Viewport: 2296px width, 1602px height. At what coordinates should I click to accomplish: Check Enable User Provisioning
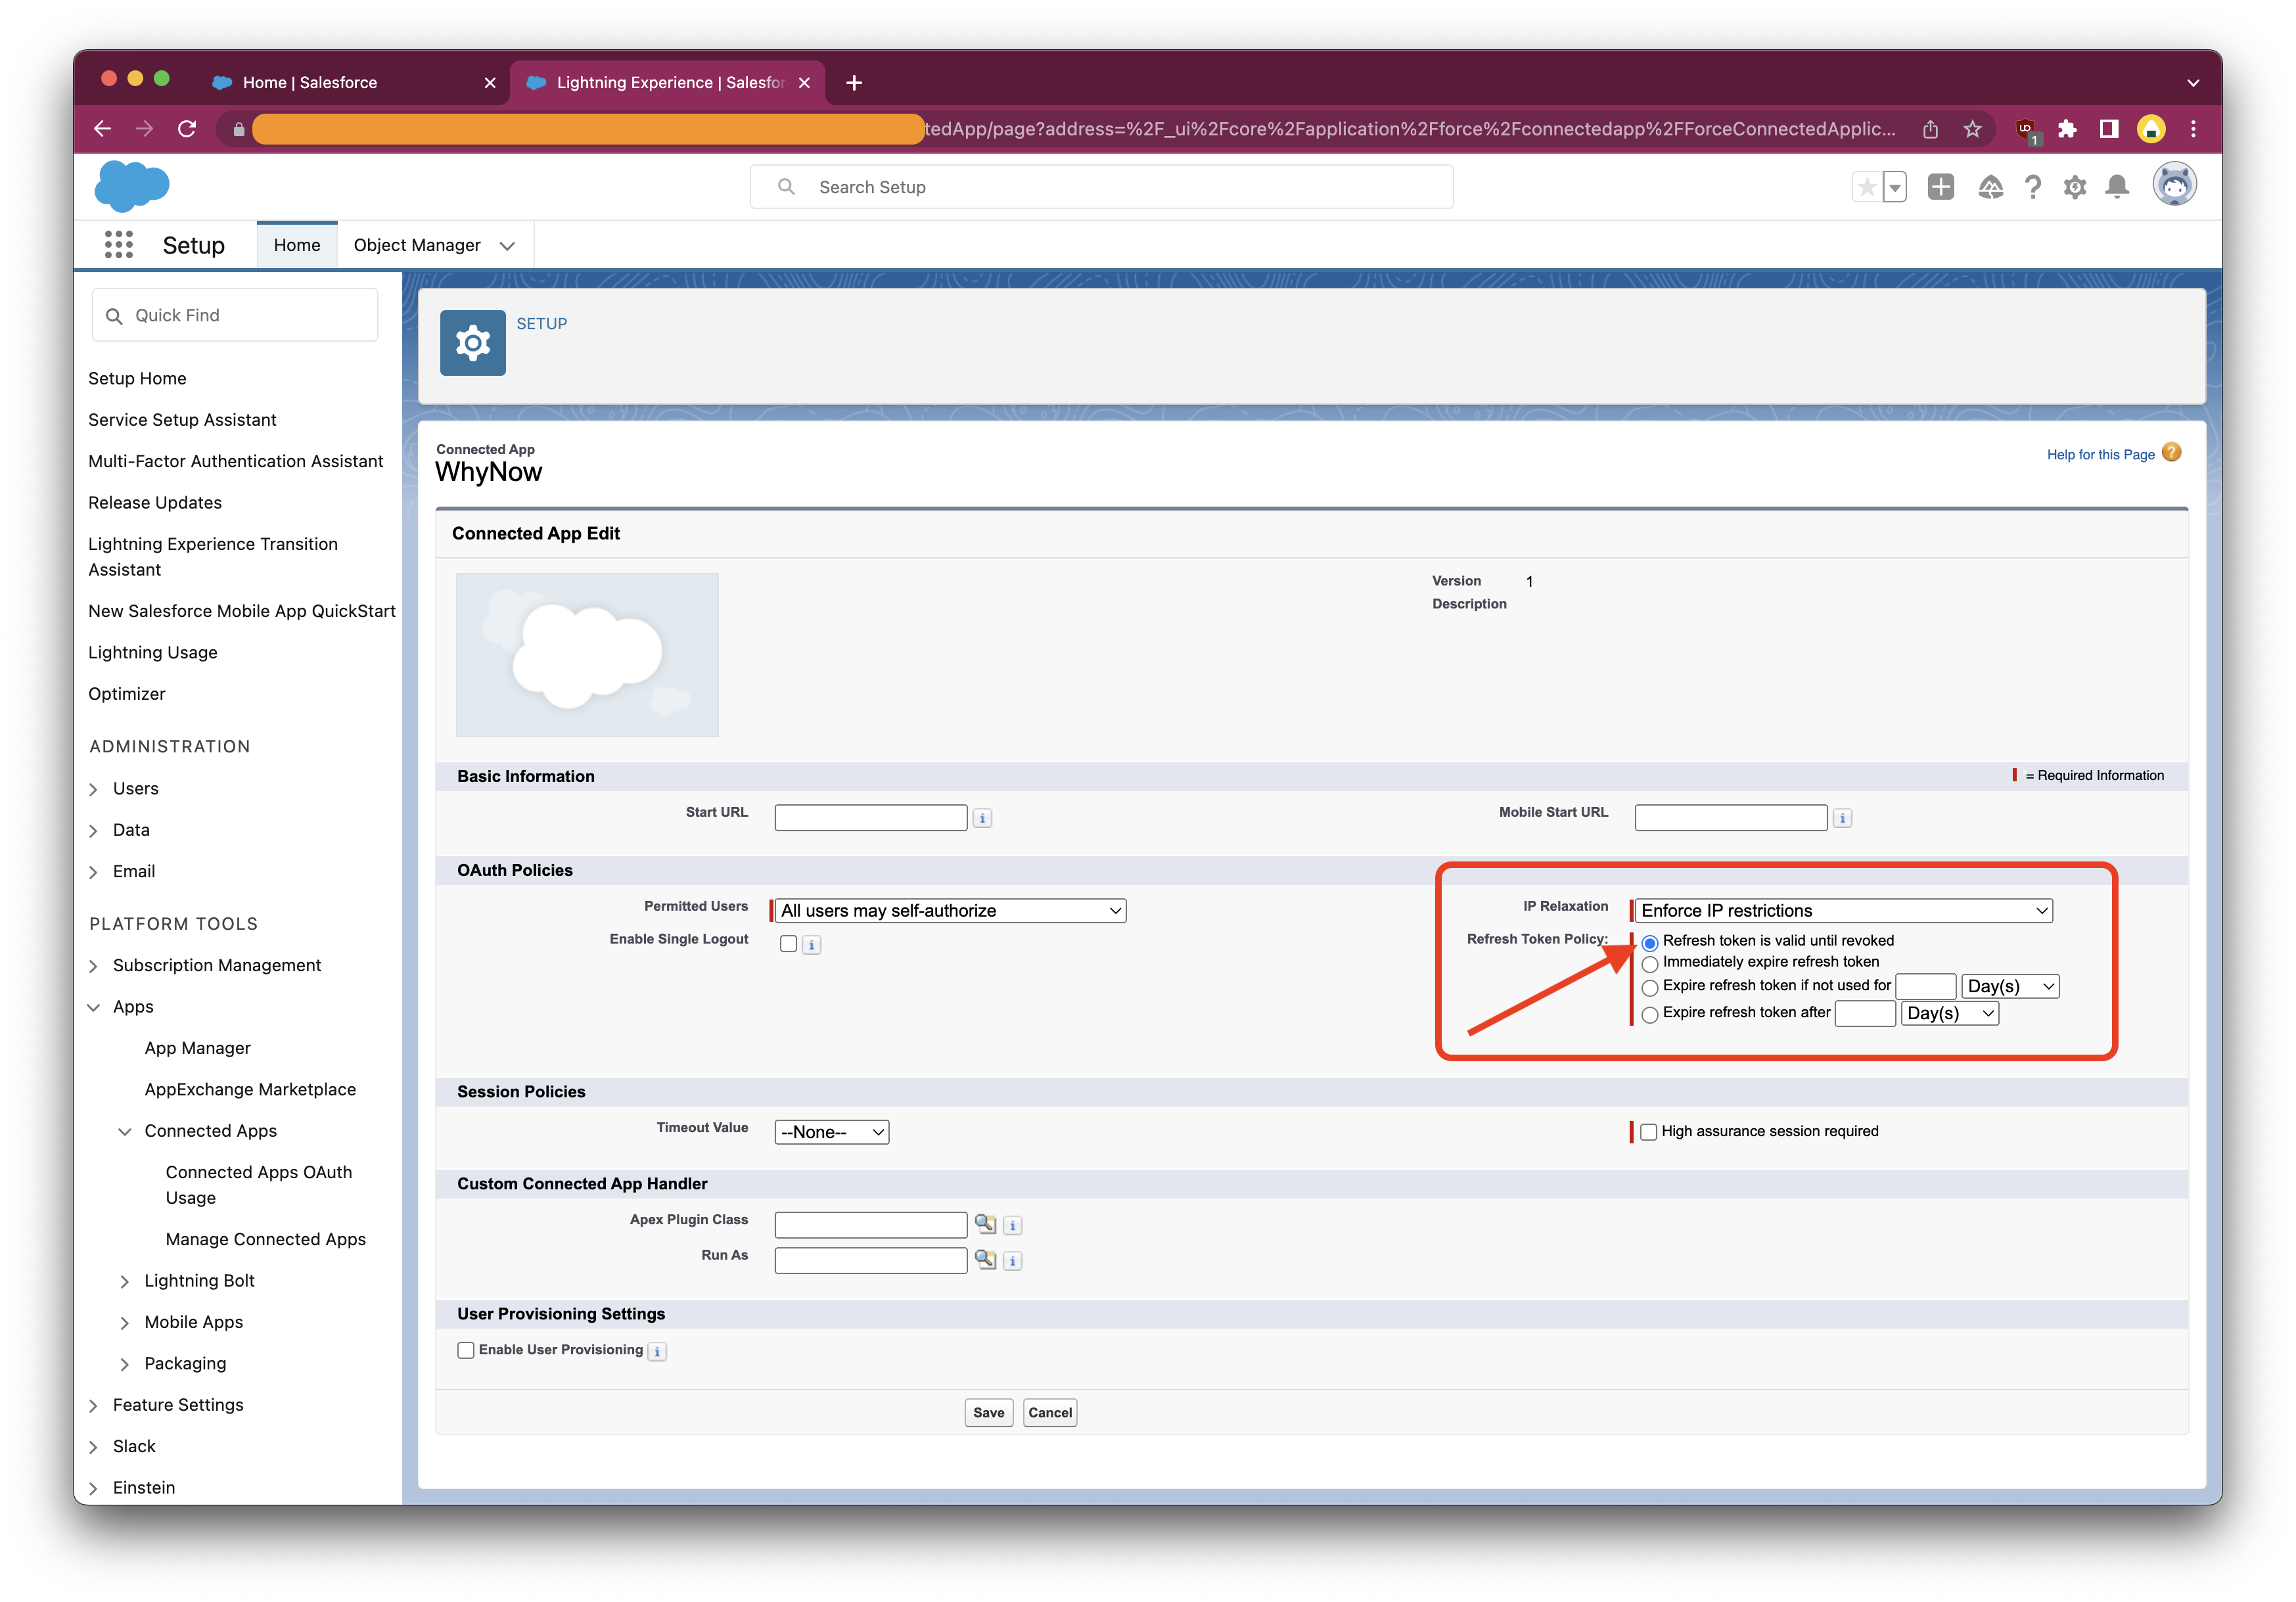[466, 1351]
